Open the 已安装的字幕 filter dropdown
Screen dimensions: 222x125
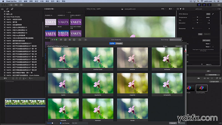(50, 9)
